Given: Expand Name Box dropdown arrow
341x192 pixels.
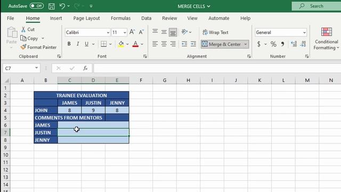Looking at the screenshot, I should point(36,68).
